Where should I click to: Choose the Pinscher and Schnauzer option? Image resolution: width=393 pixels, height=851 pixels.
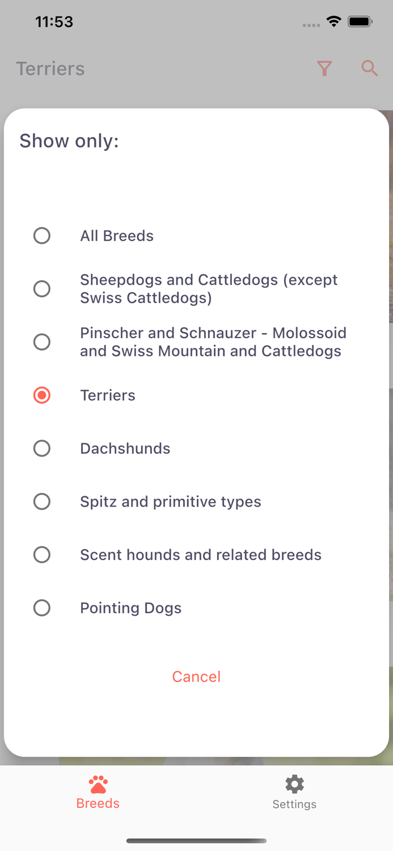click(42, 342)
